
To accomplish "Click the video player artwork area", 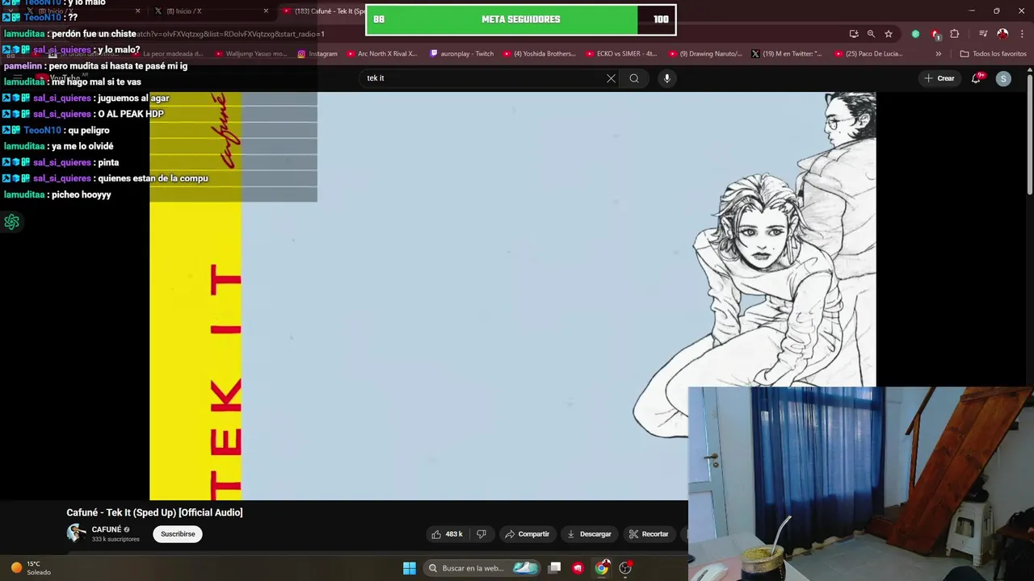I will coord(512,295).
